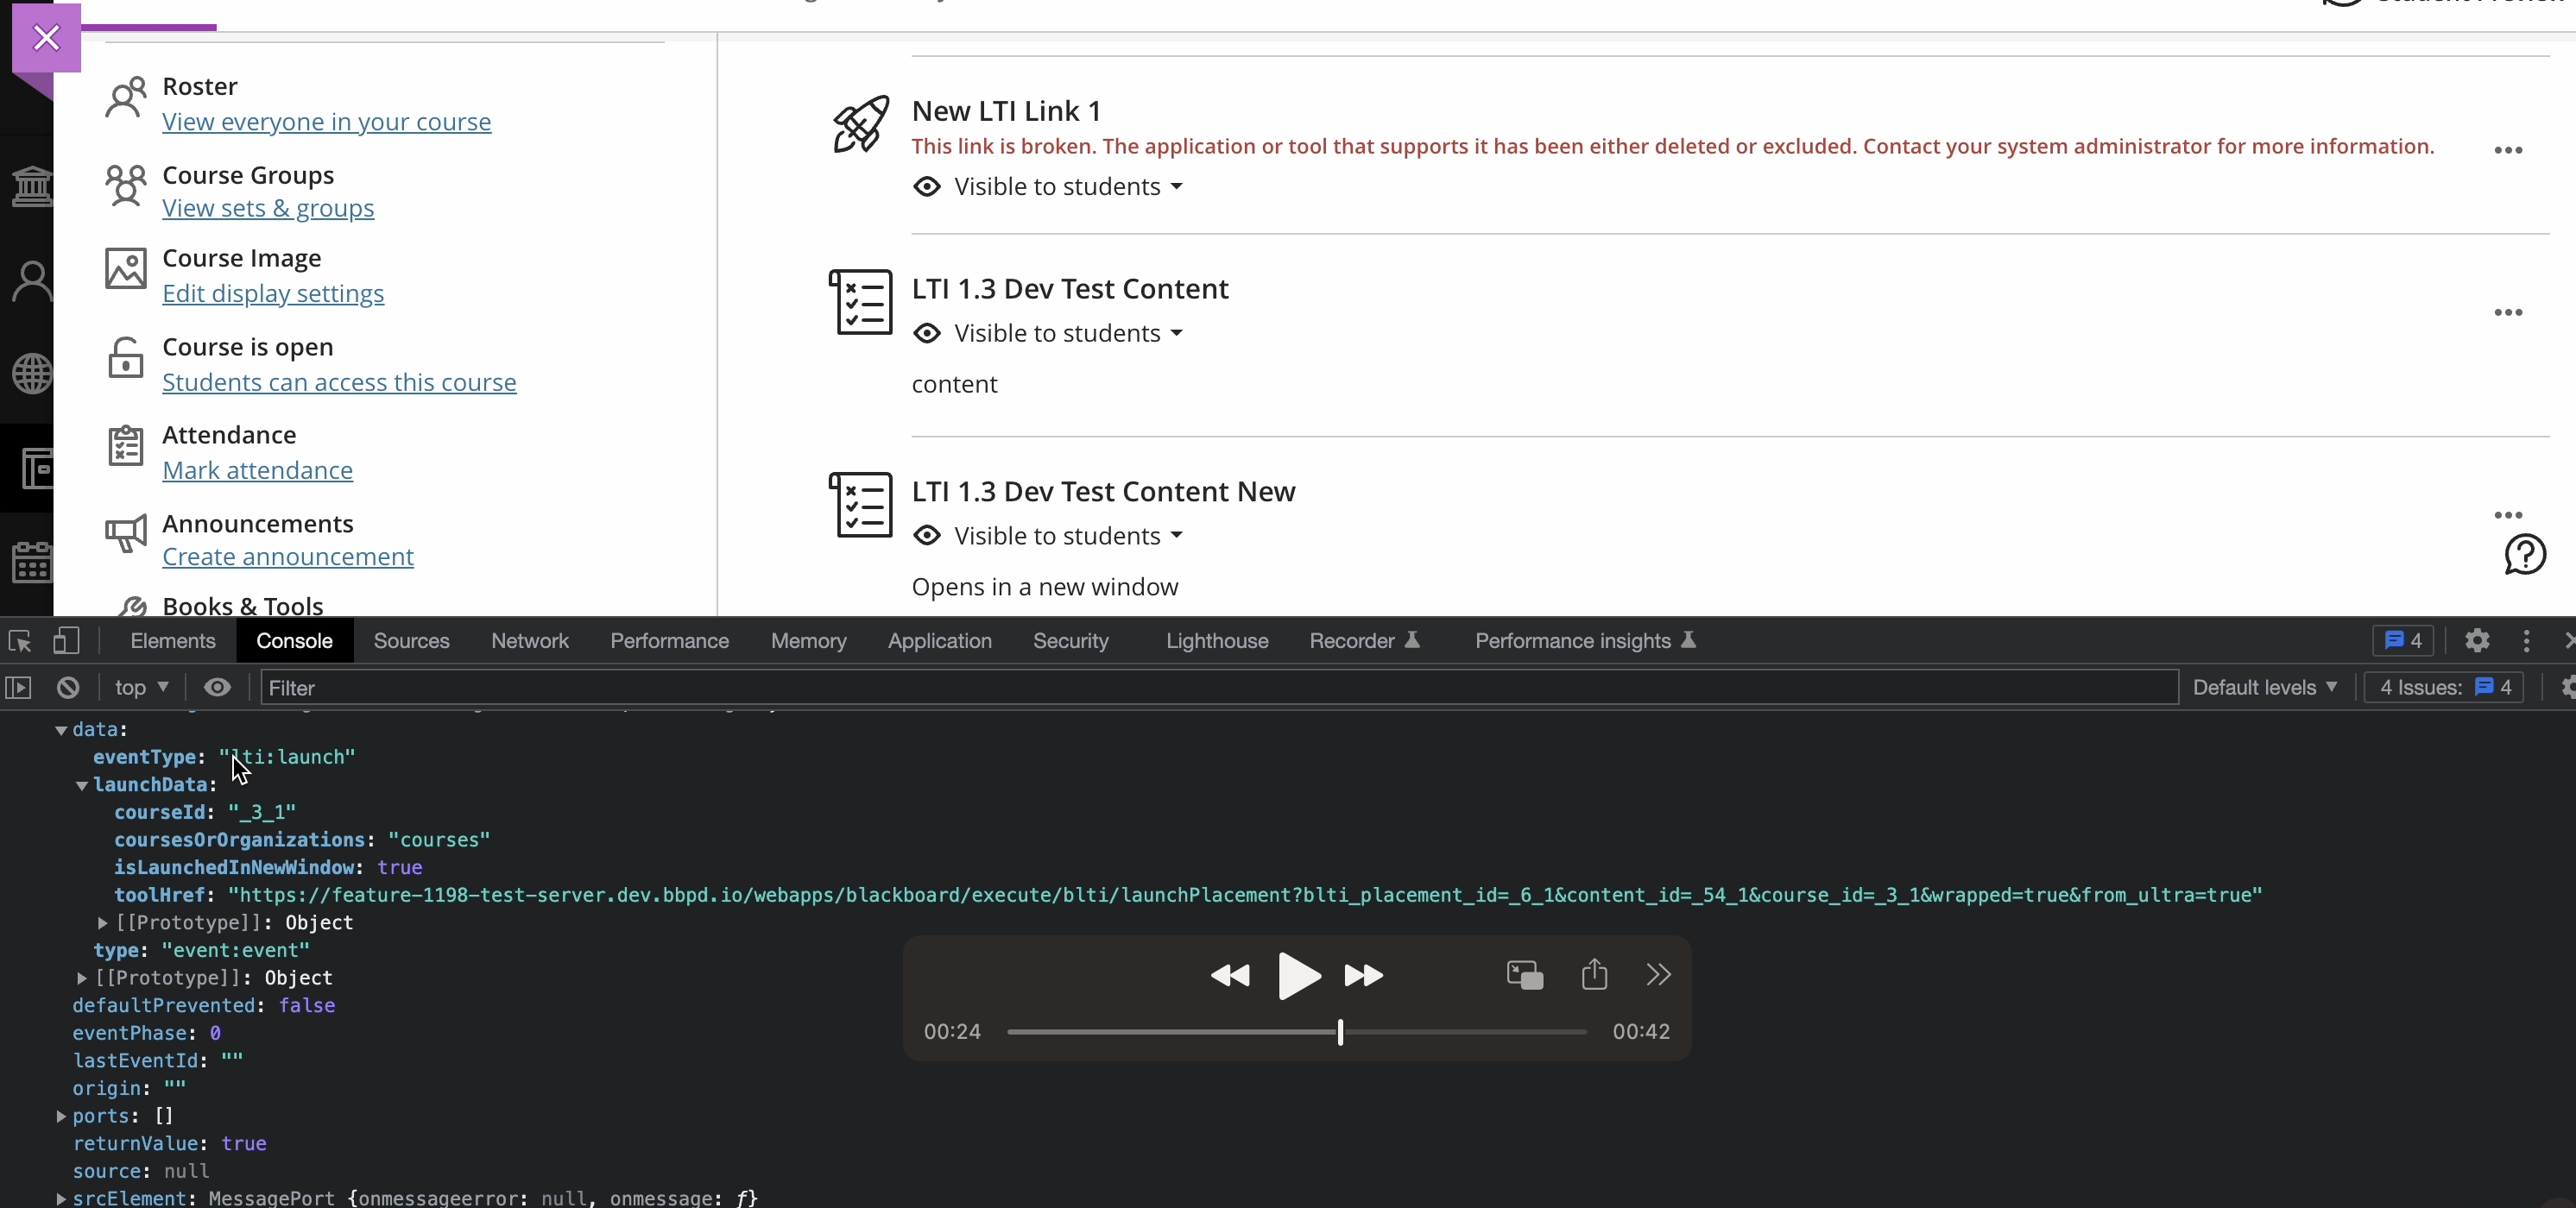The width and height of the screenshot is (2576, 1208).
Task: Click checklist icon of LTI 1.3 Dev Test Content New
Action: [860, 505]
